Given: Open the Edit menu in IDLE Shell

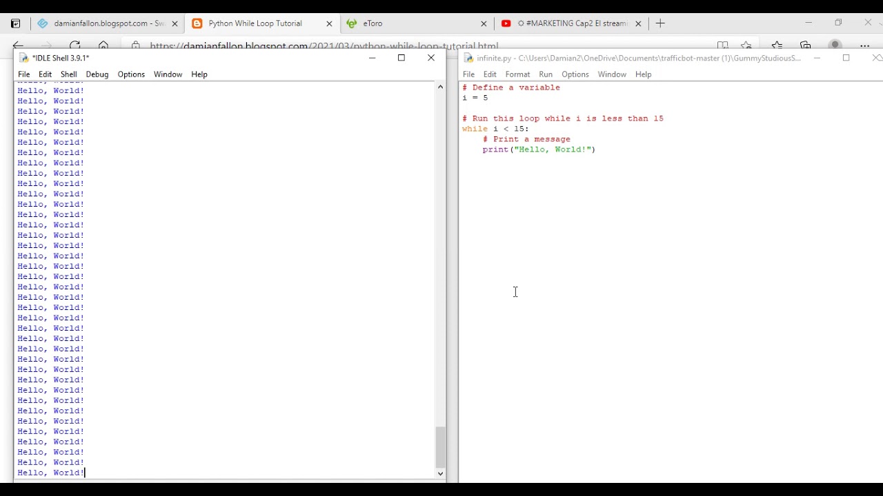Looking at the screenshot, I should [45, 74].
